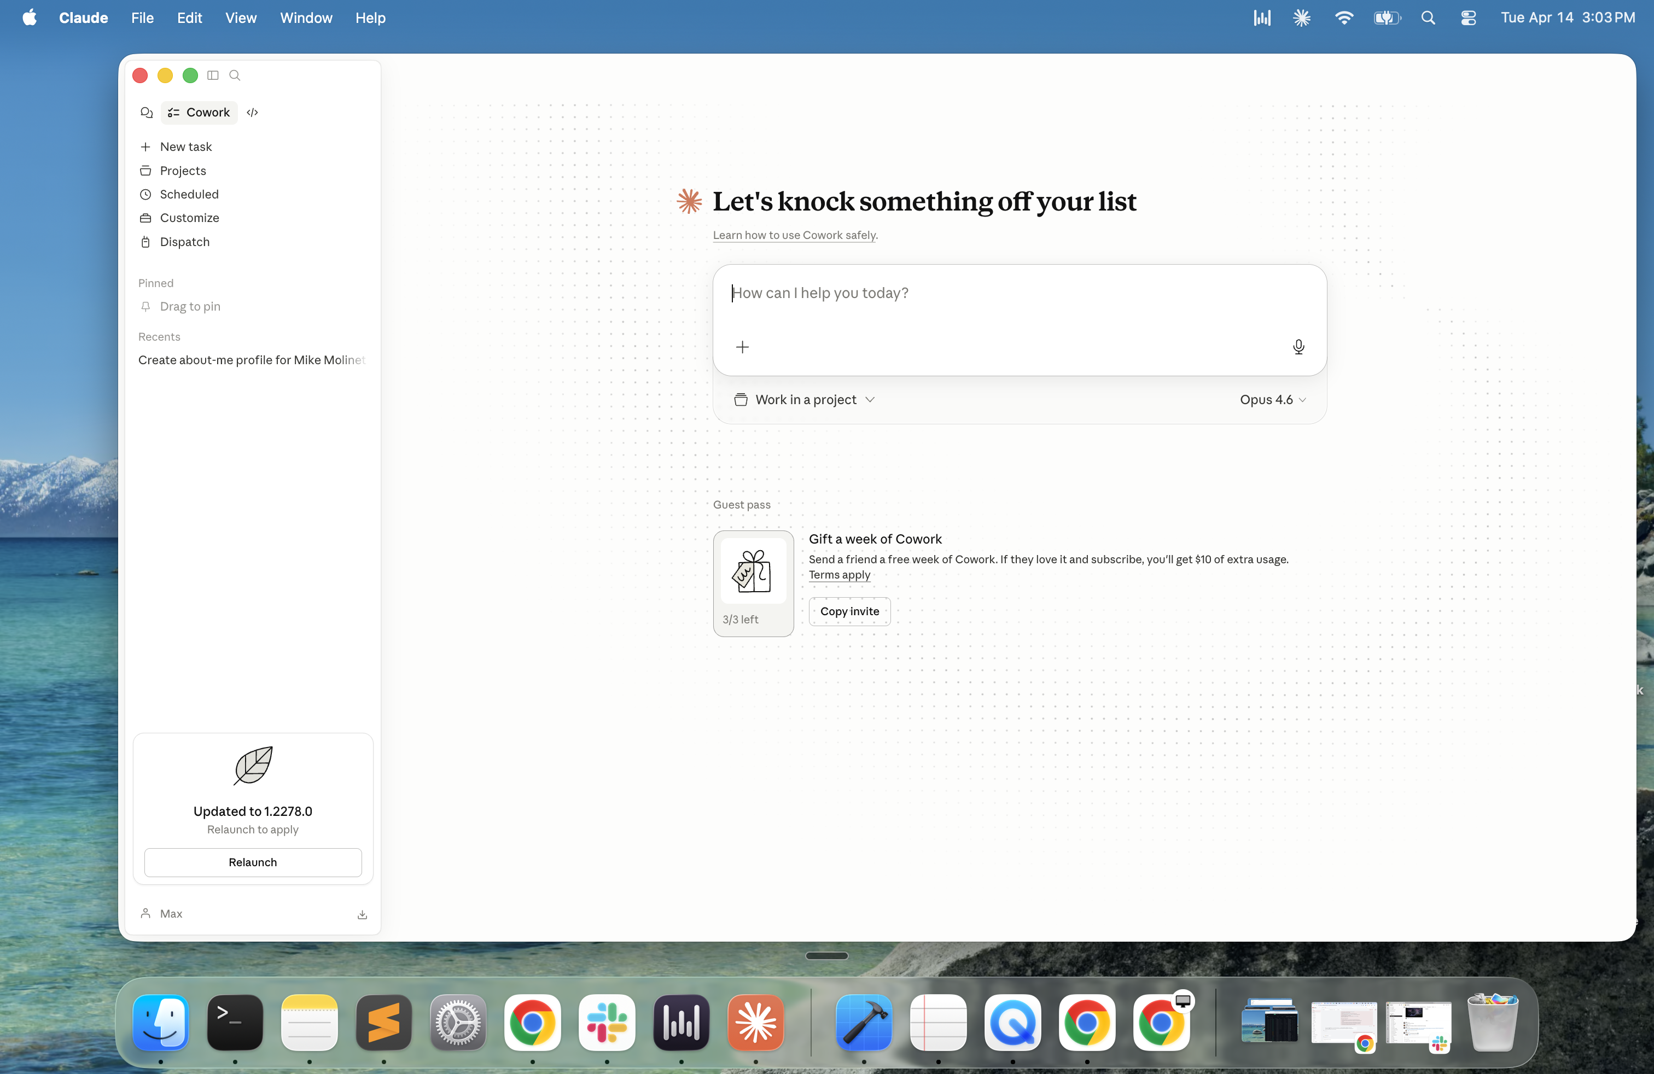Screen dimensions: 1654x1074
Task: Open the in-window search icon
Action: click(235, 75)
